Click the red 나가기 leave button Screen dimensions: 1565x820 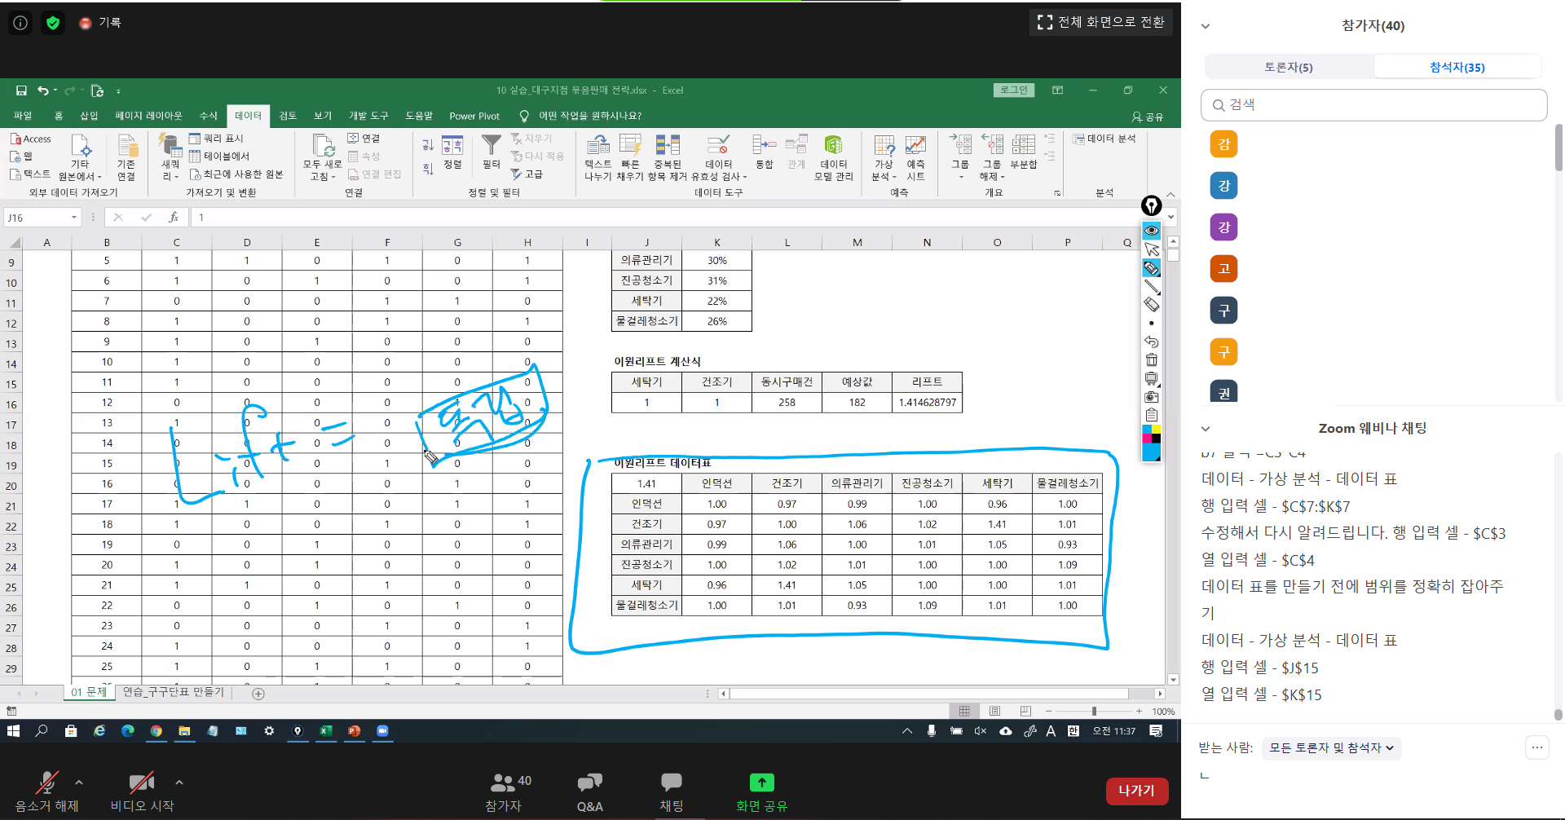(1136, 791)
